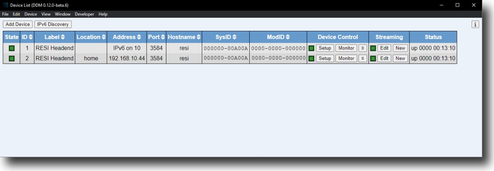Open the hamburger menu for device 1
494x171 pixels.
point(363,48)
